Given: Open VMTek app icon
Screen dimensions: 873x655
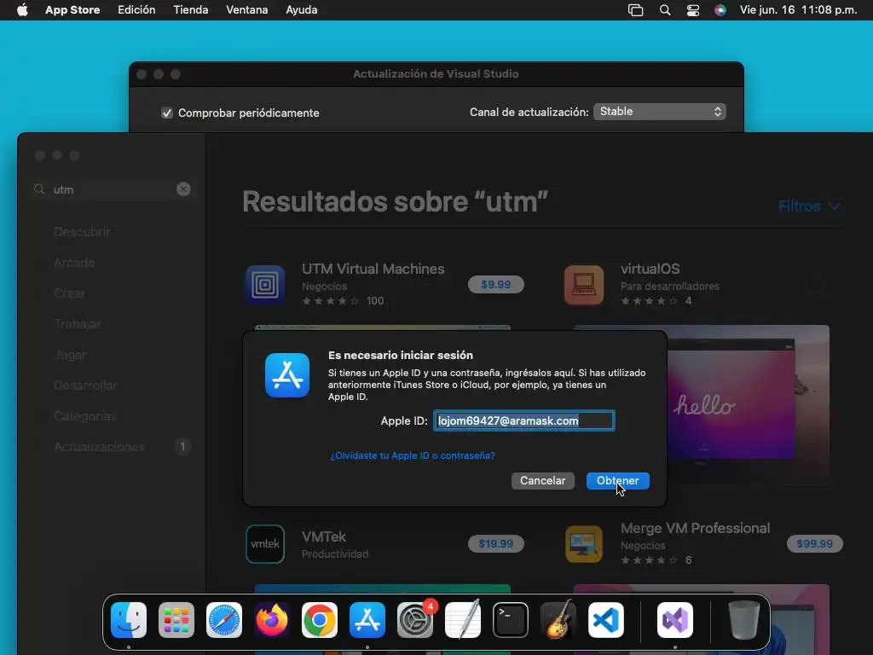Looking at the screenshot, I should coord(265,543).
